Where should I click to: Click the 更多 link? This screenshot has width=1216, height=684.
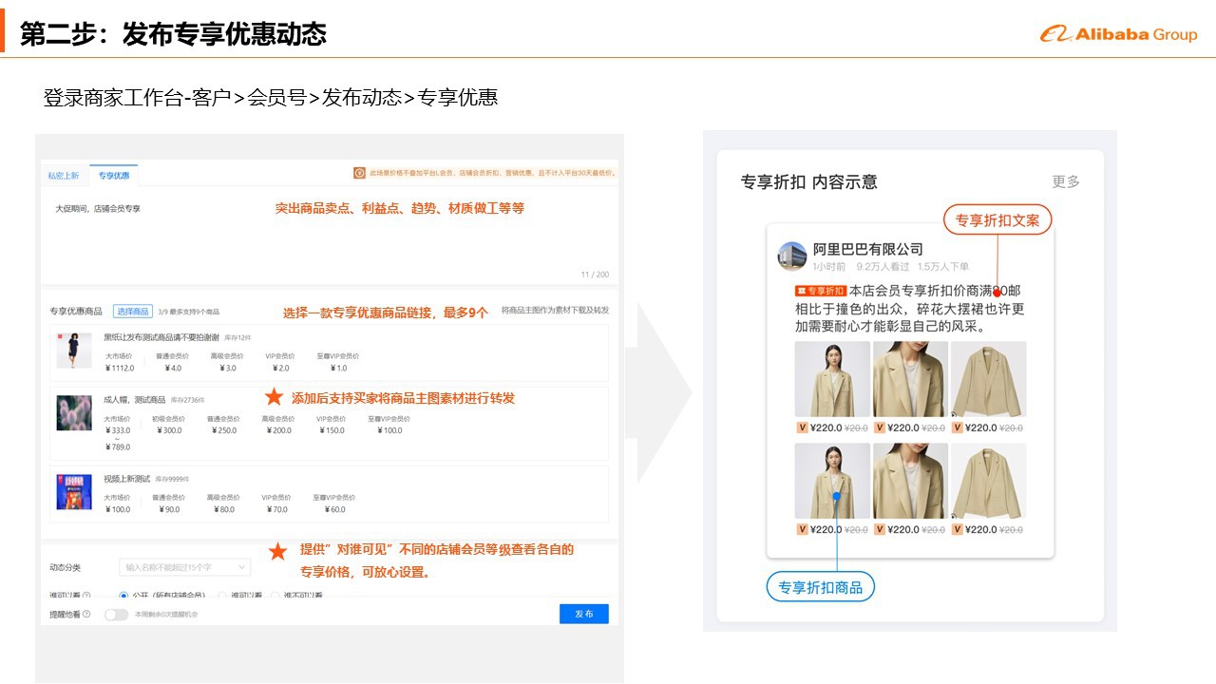tap(1065, 181)
